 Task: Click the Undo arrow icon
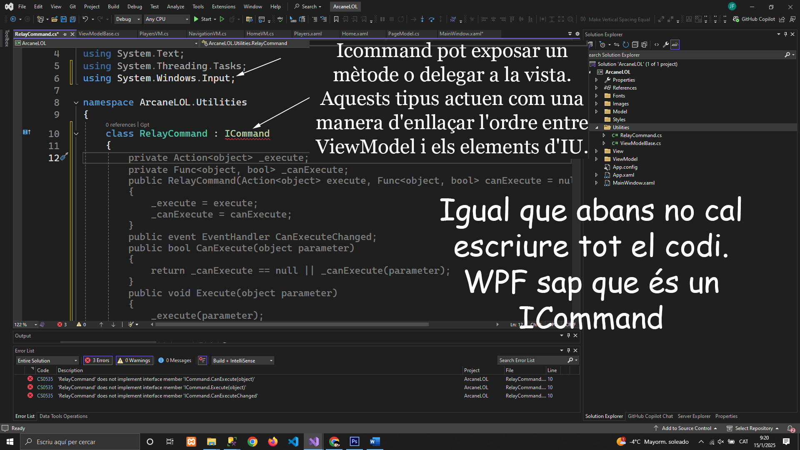tap(85, 19)
